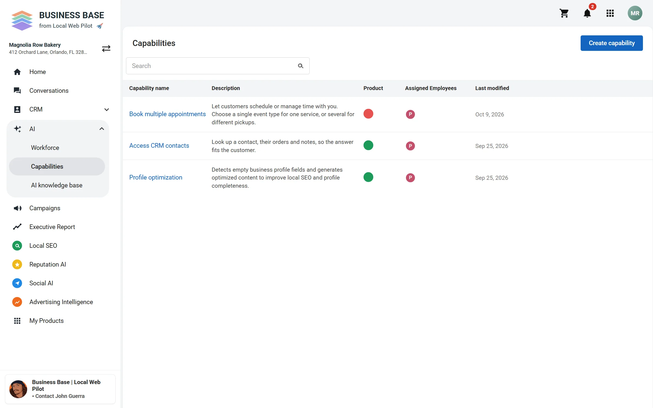This screenshot has width=653, height=408.
Task: Click Create capability button
Action: 612,43
